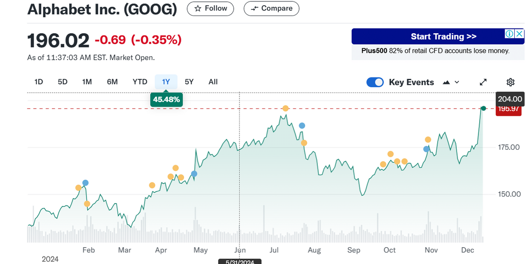The height and width of the screenshot is (264, 532).
Task: Switch to the 5Y range tab
Action: pyautogui.click(x=189, y=82)
